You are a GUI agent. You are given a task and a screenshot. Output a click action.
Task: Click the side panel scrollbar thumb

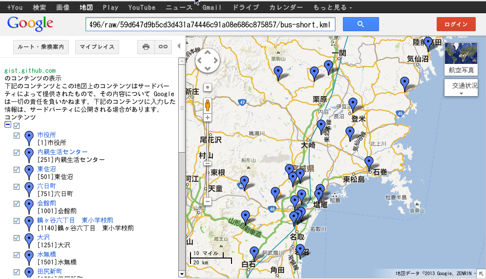[182, 108]
